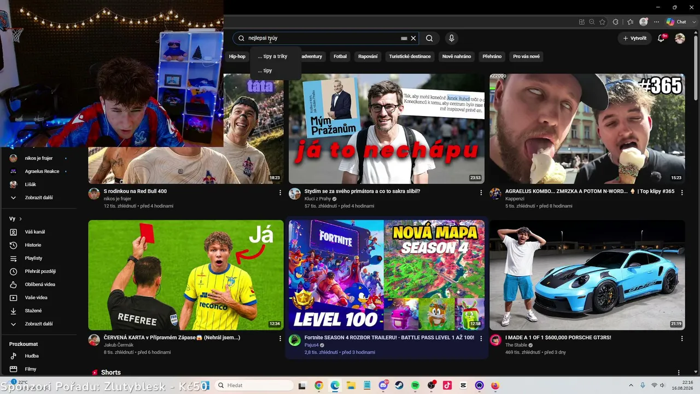The width and height of the screenshot is (700, 394).
Task: Open Discord from the taskbar
Action: [x=383, y=385]
